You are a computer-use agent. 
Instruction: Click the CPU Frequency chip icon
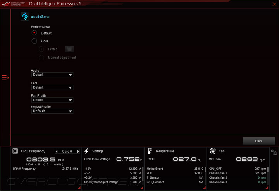tap(15, 151)
